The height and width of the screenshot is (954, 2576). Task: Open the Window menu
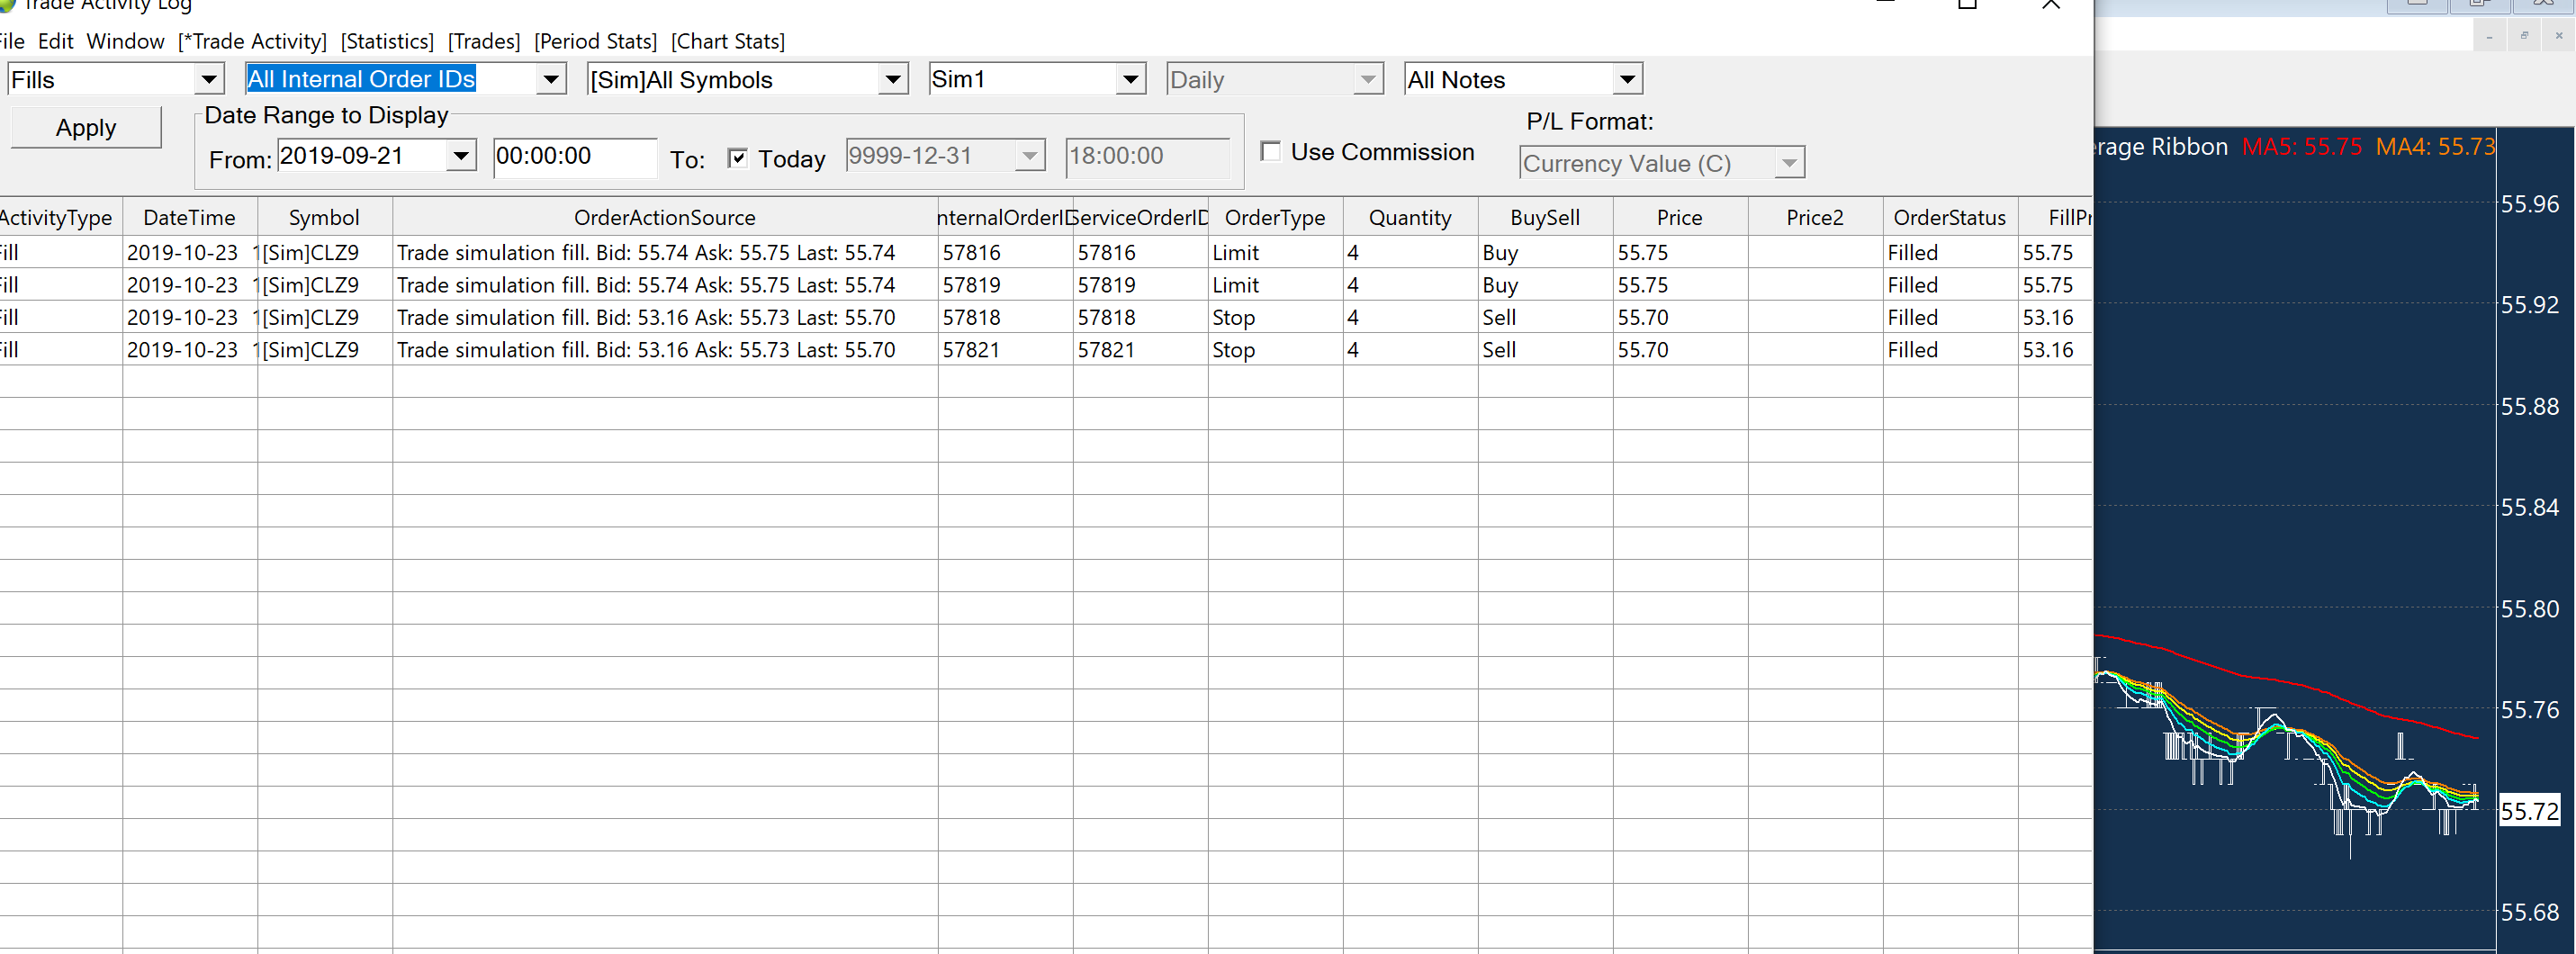click(x=125, y=41)
